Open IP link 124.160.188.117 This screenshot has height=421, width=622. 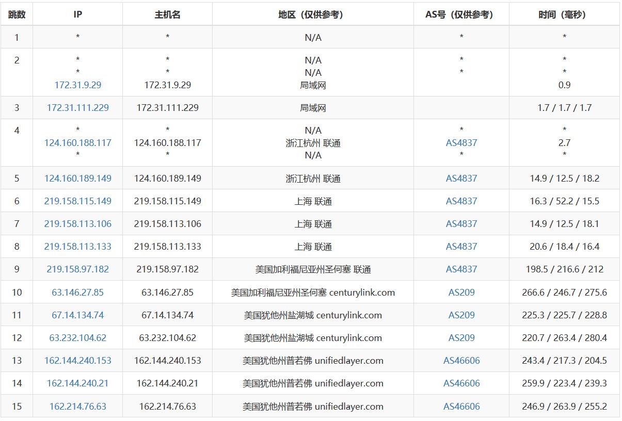click(x=76, y=143)
